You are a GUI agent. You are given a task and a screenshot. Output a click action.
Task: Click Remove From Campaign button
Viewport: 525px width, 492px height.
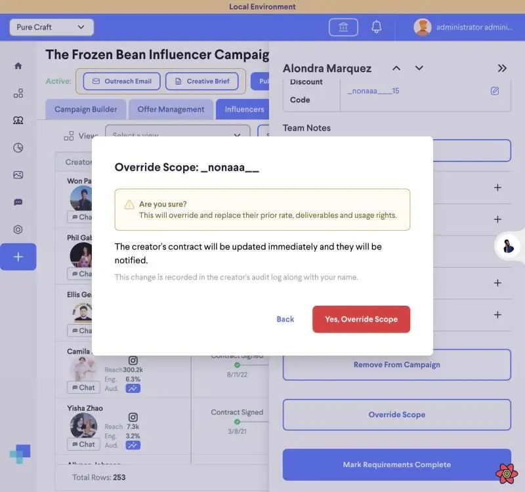[x=397, y=365]
